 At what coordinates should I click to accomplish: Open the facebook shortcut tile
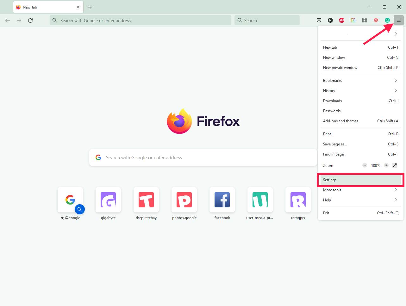tap(222, 200)
